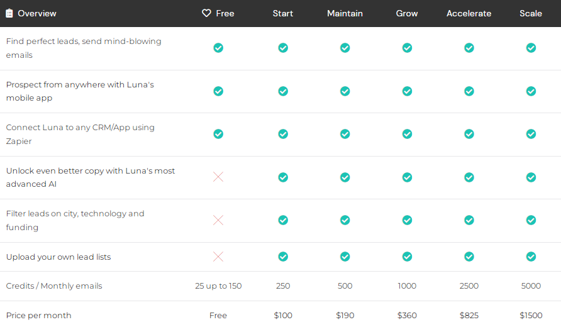
Task: Click the red X for lead filters, Free plan
Action: click(218, 220)
